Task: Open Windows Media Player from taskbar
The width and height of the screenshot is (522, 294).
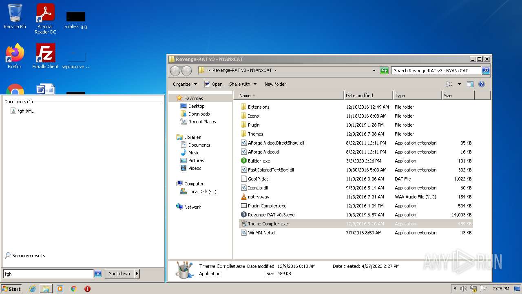Action: [x=60, y=289]
